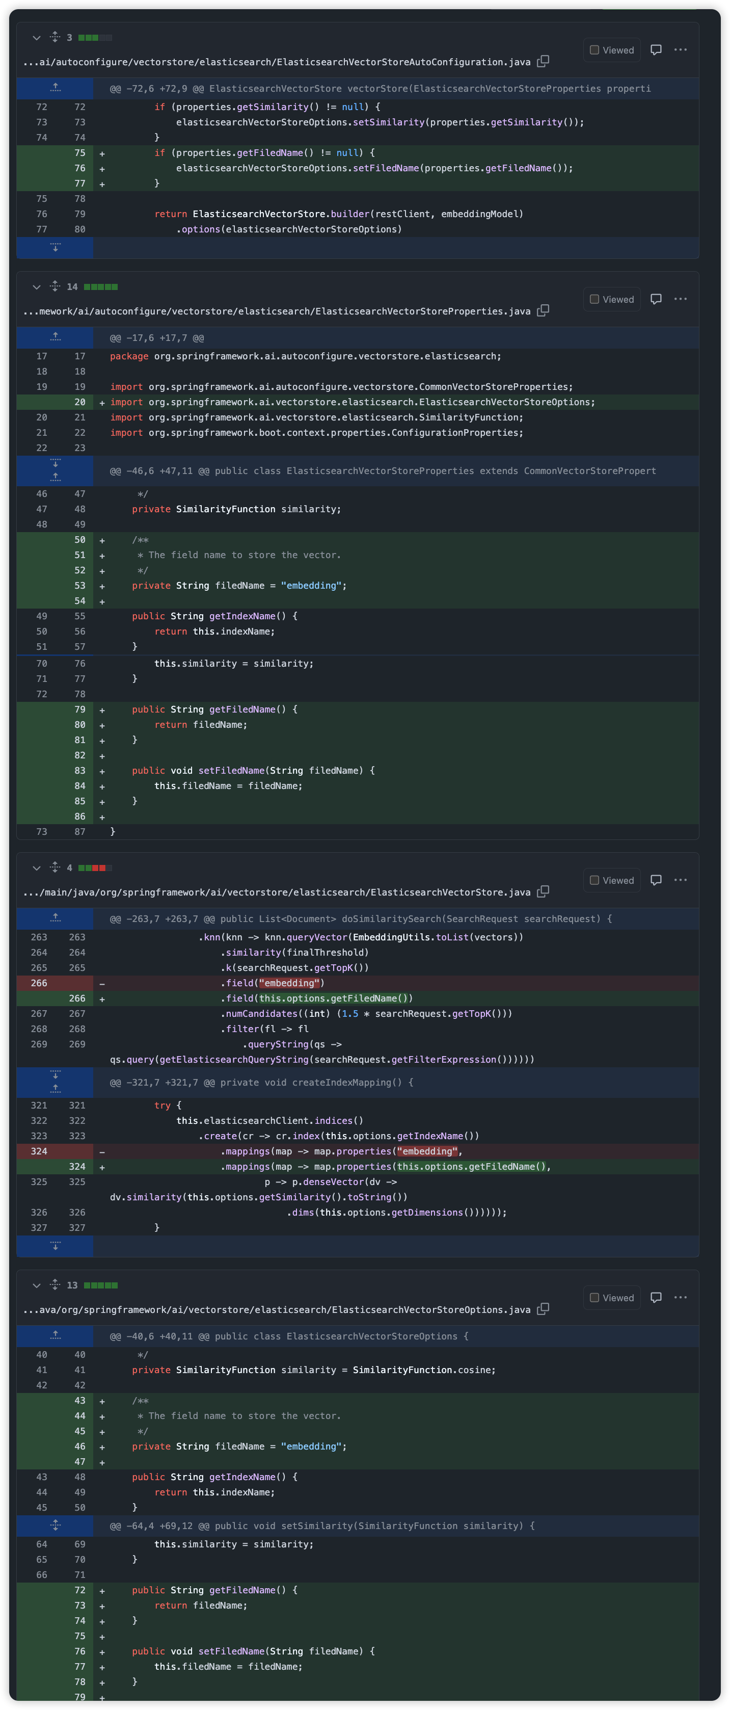The image size is (730, 1710).
Task: Open the ElasticsearchVectorStoreOptions.java file link
Action: click(276, 1310)
